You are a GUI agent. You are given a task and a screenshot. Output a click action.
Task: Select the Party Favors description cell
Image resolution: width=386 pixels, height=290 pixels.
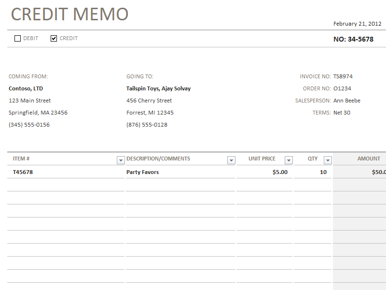tap(142, 172)
